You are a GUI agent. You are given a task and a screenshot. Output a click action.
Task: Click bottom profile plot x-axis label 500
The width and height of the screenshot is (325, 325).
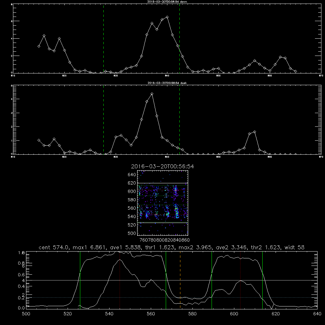click(26, 314)
